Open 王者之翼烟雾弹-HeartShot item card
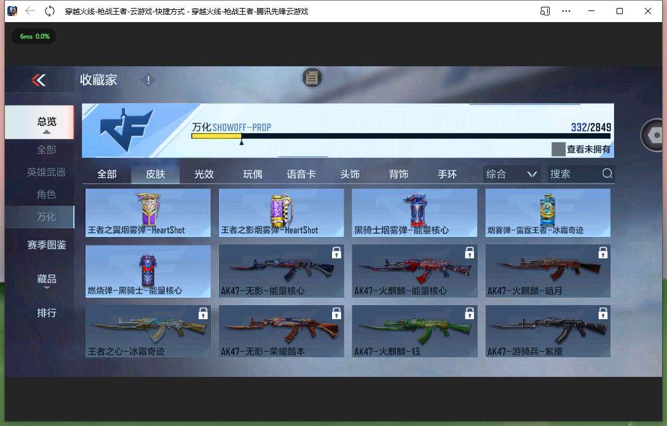The height and width of the screenshot is (426, 667). point(148,213)
